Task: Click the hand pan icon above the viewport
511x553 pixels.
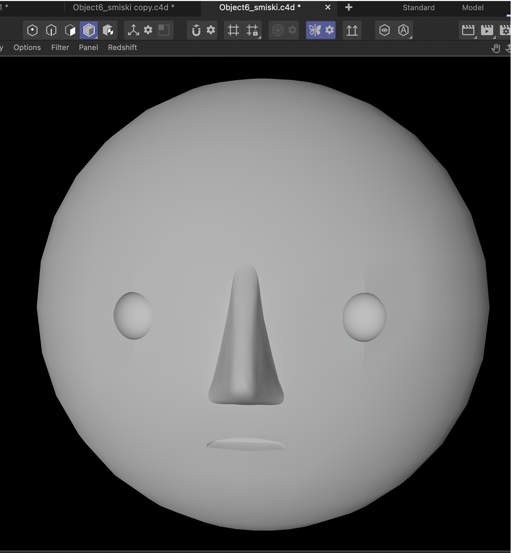Action: pyautogui.click(x=495, y=48)
